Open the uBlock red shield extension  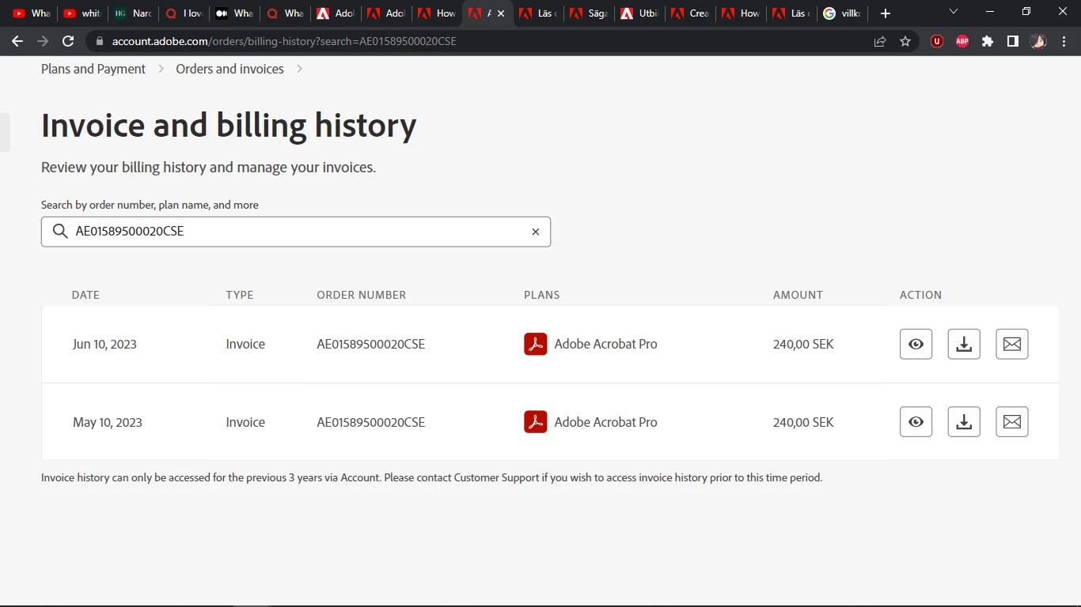click(937, 41)
